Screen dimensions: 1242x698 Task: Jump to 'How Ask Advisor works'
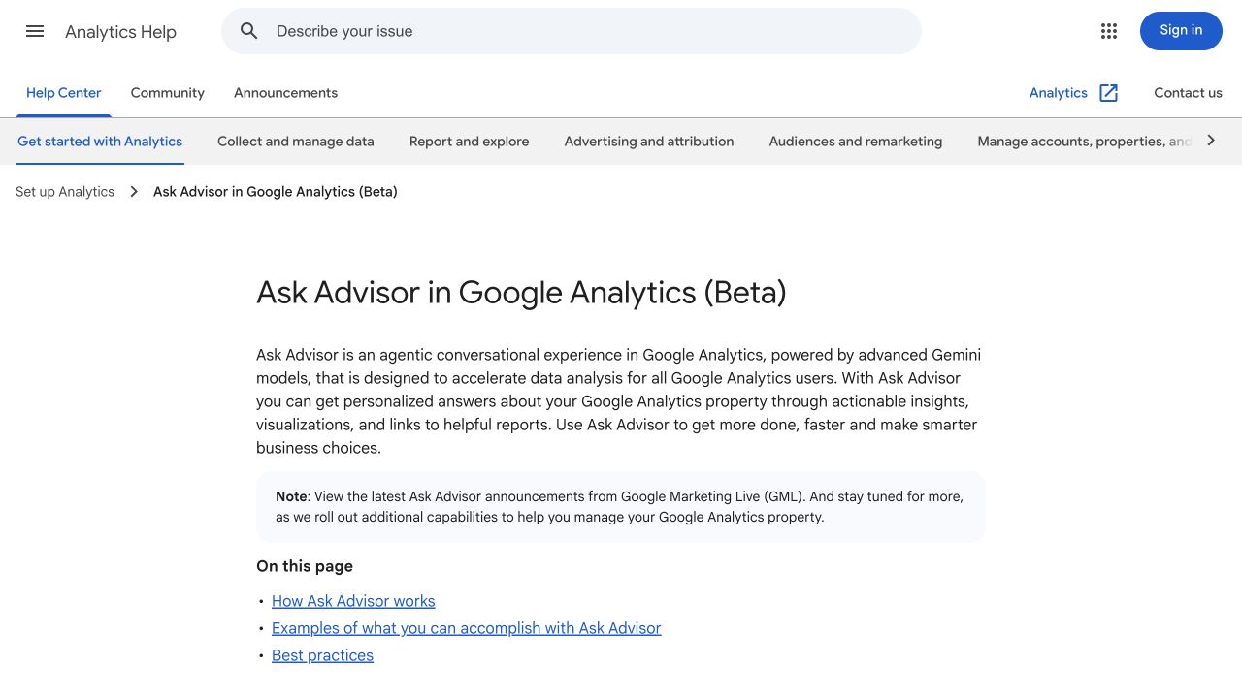pos(353,601)
